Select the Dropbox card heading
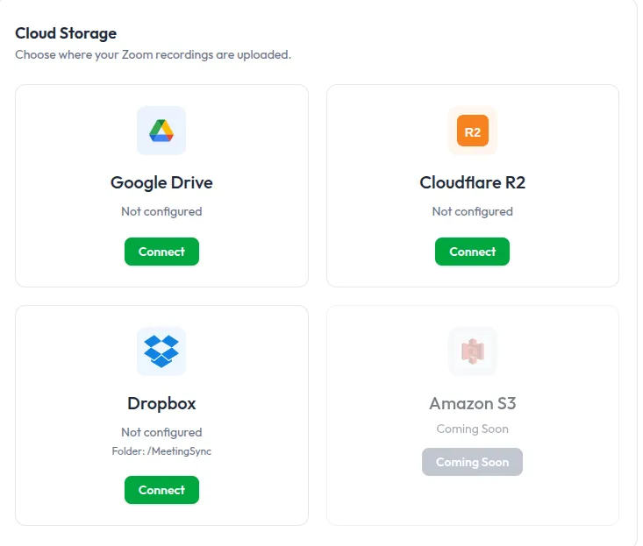This screenshot has height=546, width=643. (x=161, y=404)
